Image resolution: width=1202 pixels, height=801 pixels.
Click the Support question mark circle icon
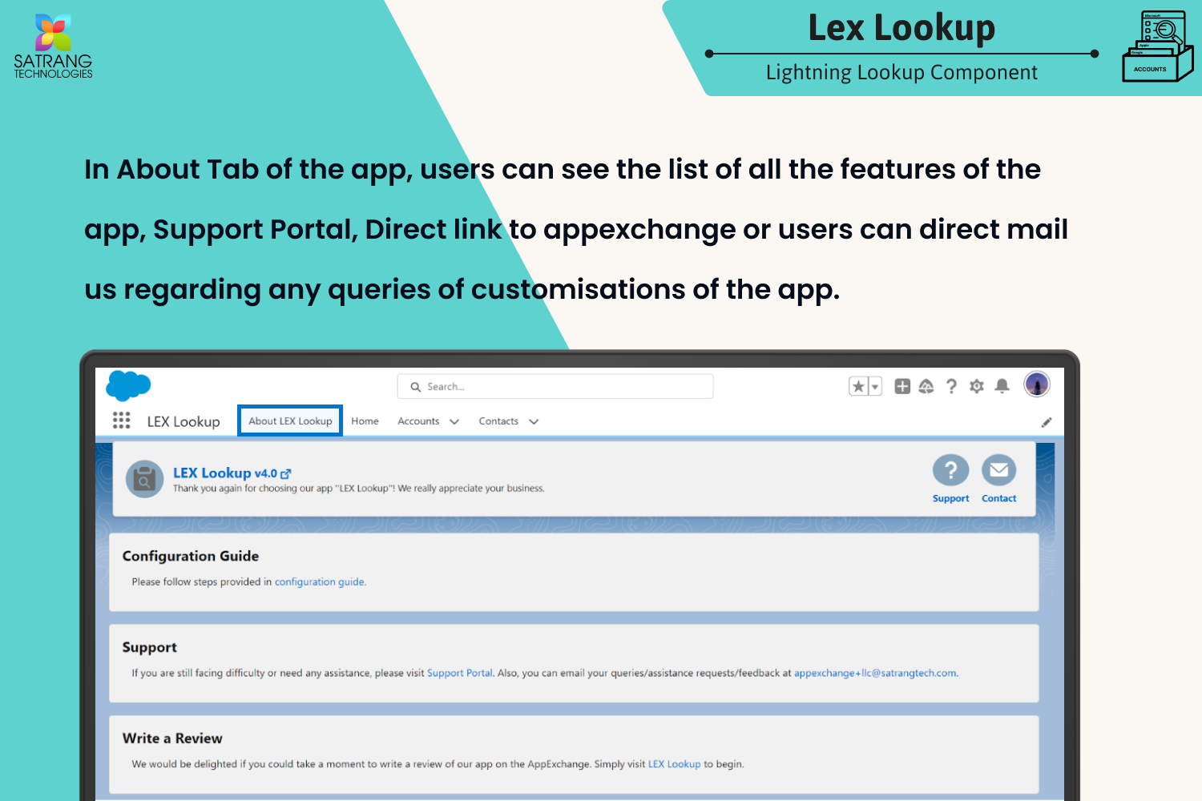[951, 470]
